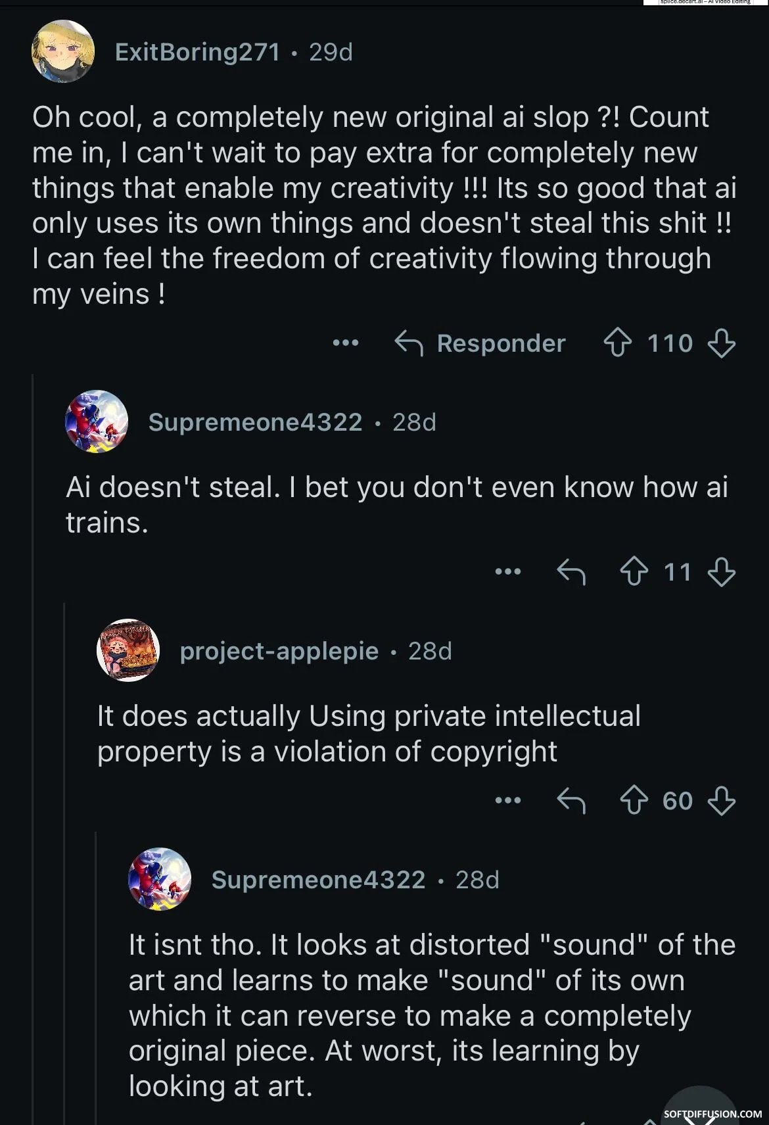Reply to the 'Ai doesn't steal' comment
Image resolution: width=769 pixels, height=1125 pixels.
[x=571, y=571]
